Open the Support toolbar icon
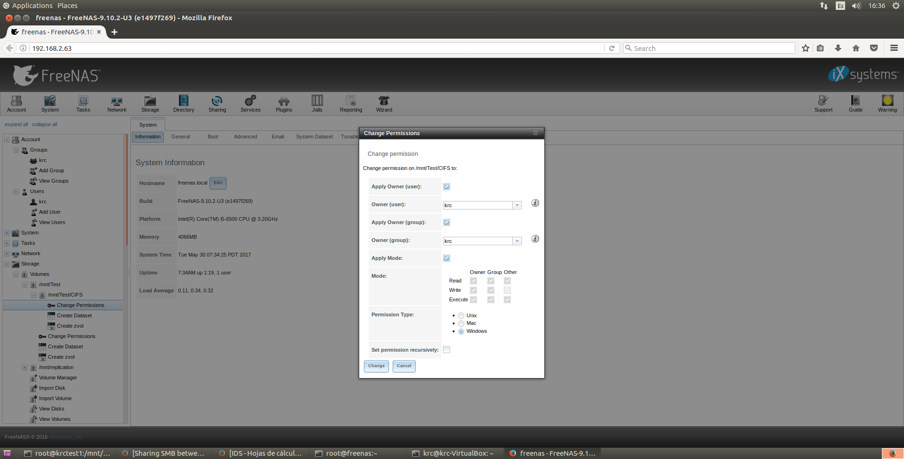Image resolution: width=904 pixels, height=459 pixels. pyautogui.click(x=823, y=104)
